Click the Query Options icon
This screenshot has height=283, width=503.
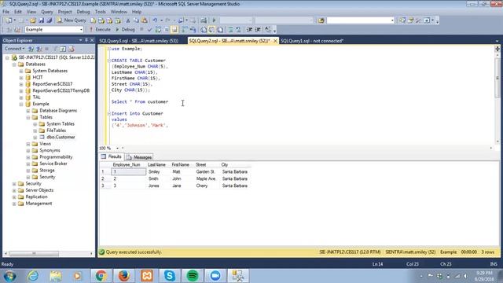pyautogui.click(x=167, y=30)
